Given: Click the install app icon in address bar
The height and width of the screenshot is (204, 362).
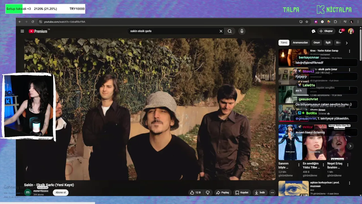Looking at the screenshot, I should [301, 22].
